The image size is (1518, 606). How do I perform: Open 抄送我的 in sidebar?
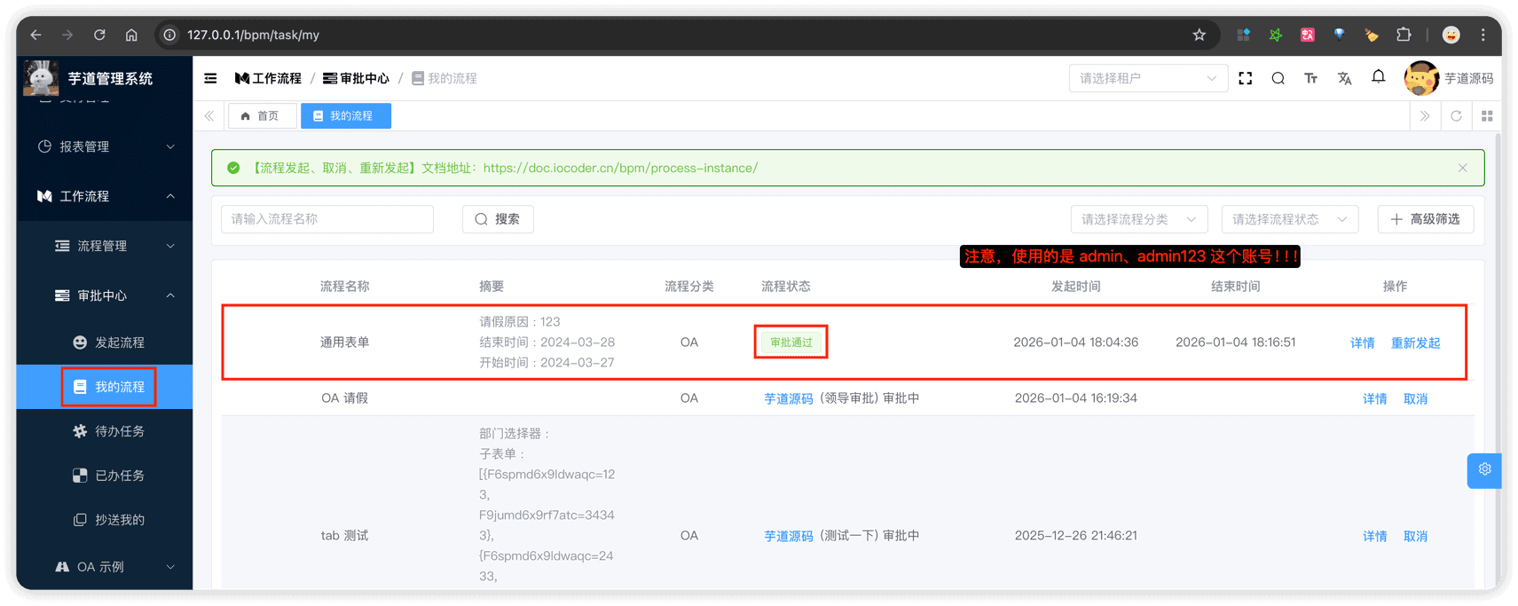(105, 520)
